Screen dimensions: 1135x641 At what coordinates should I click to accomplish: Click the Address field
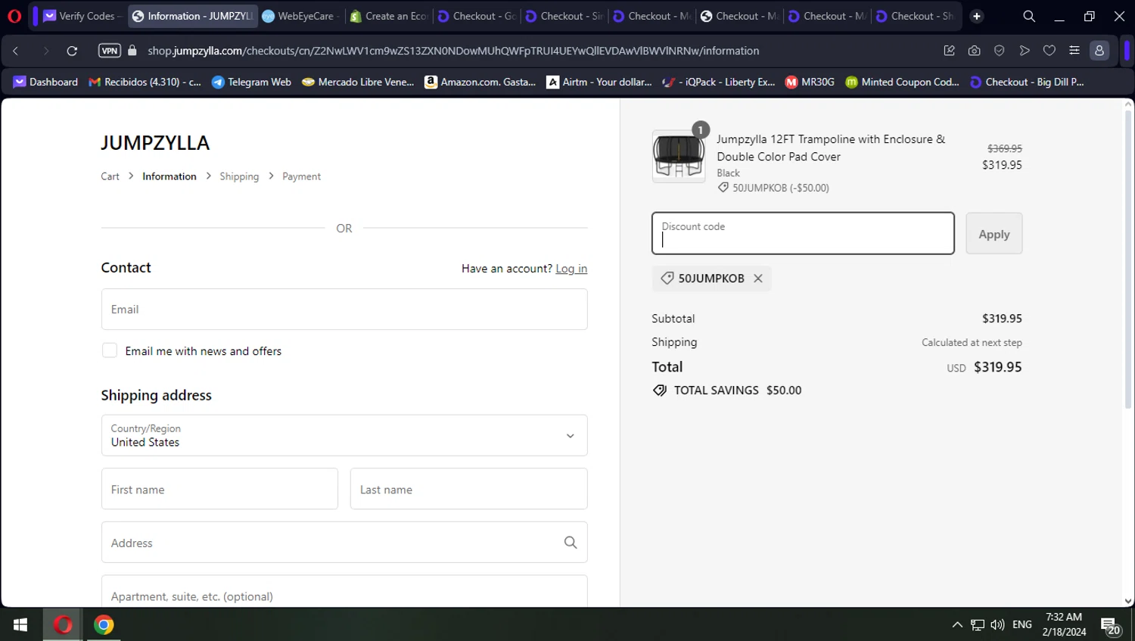344,543
